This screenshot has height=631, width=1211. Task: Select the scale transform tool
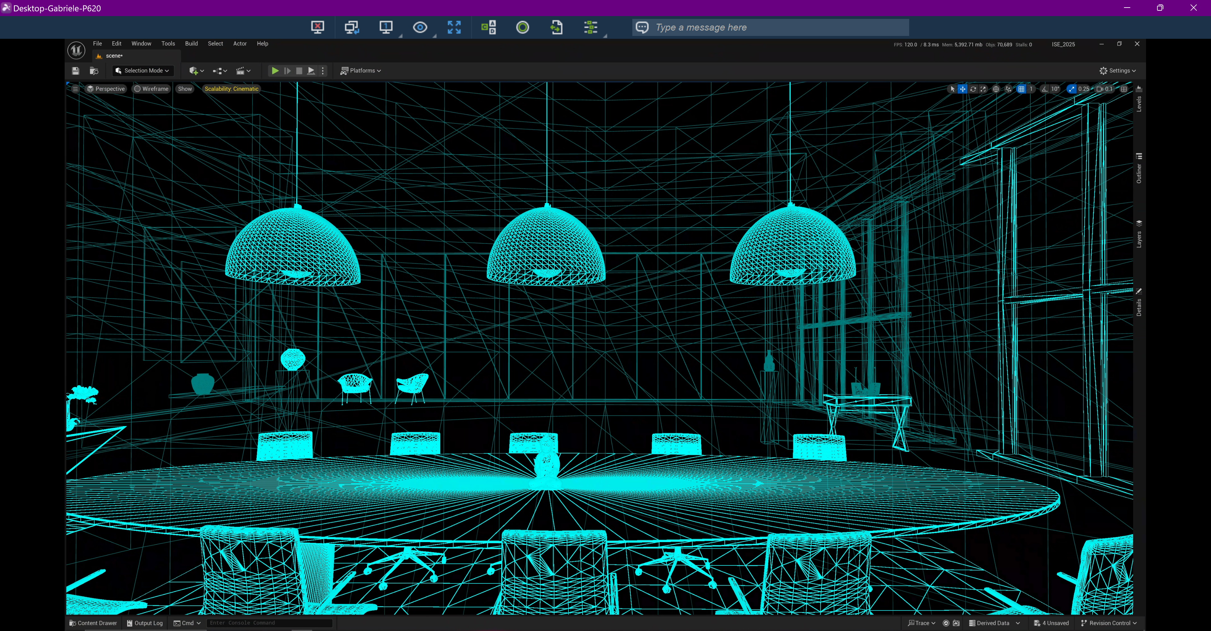pyautogui.click(x=983, y=89)
